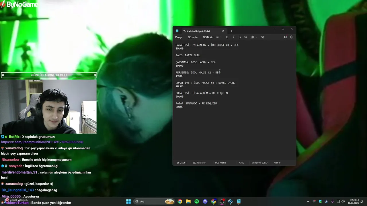Open Discord from the taskbar

click(x=205, y=201)
